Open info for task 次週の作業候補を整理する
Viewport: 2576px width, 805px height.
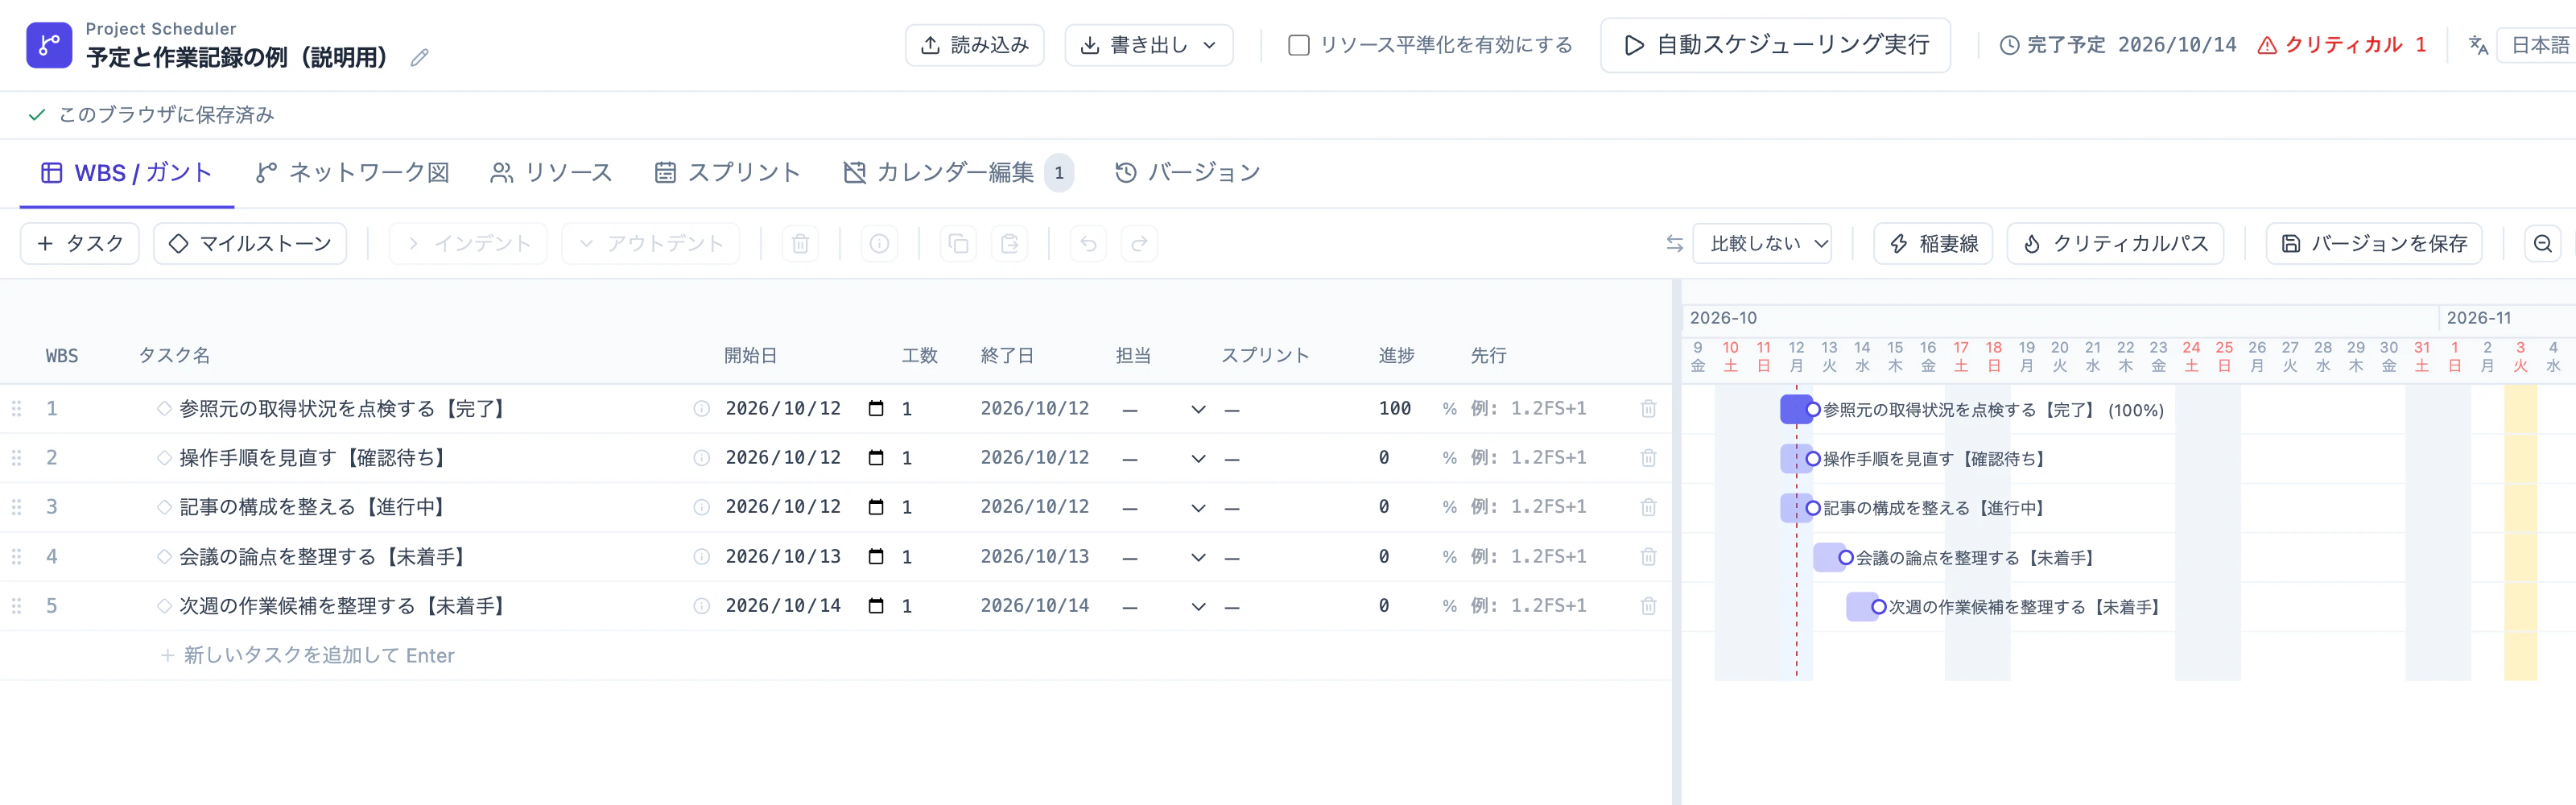pos(701,606)
